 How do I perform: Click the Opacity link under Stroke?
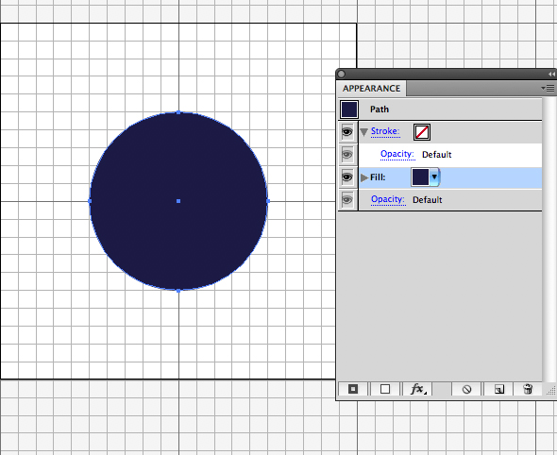pyautogui.click(x=397, y=154)
